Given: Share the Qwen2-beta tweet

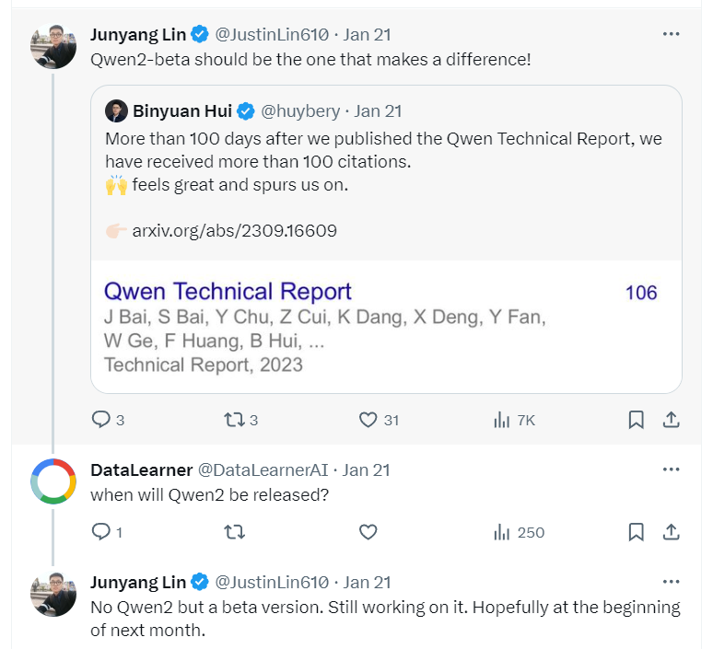Looking at the screenshot, I should point(671,420).
